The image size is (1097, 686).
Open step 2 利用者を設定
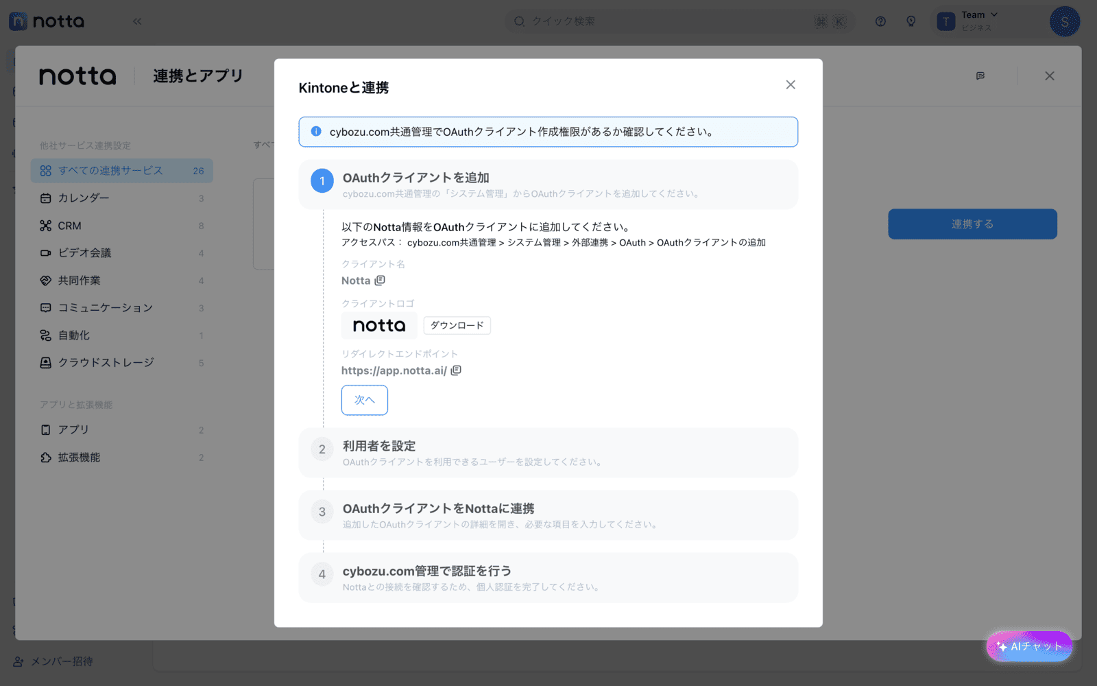548,453
